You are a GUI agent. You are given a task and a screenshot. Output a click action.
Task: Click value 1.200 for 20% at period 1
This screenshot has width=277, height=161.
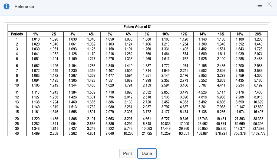click(258, 39)
